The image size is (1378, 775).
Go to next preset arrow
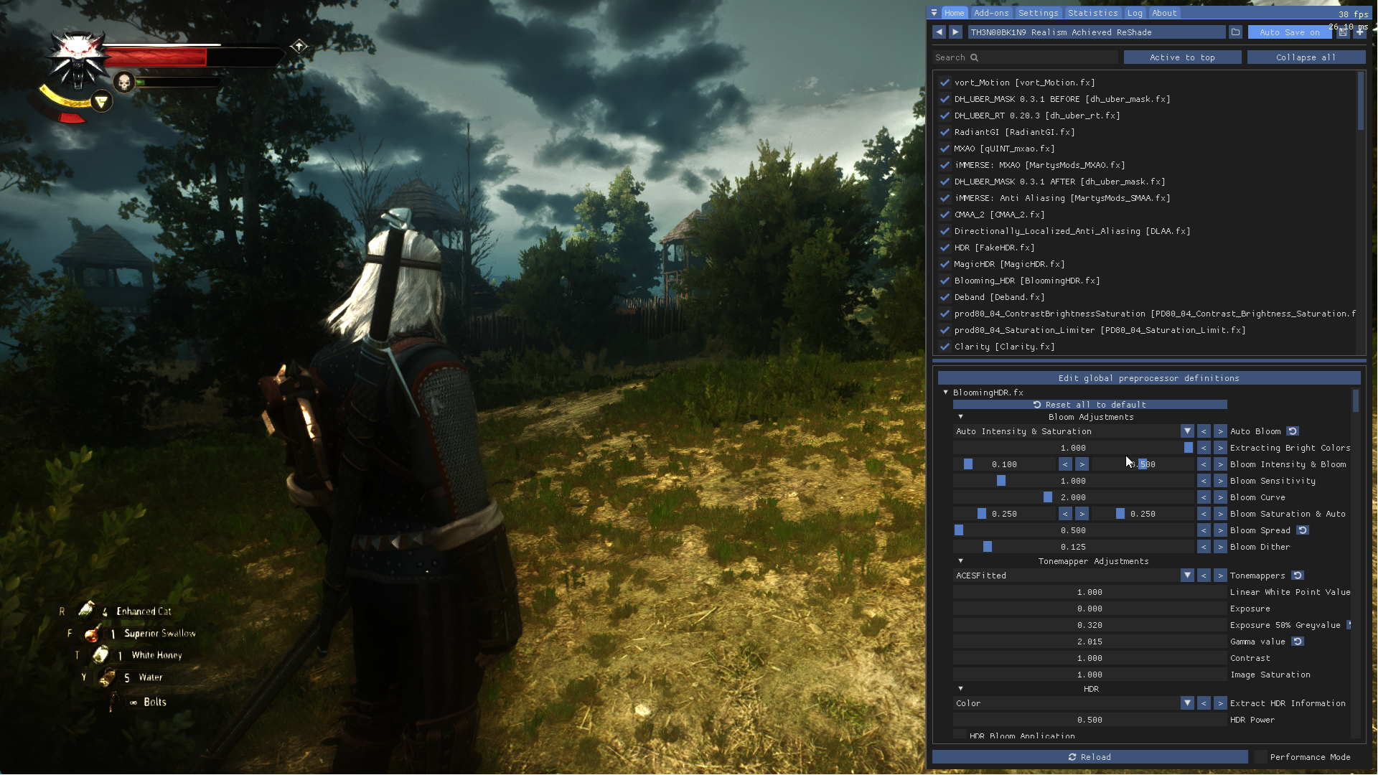click(955, 32)
